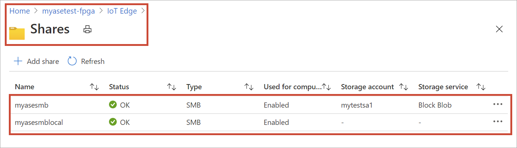This screenshot has height=148, width=517.
Task: Sort shares by Type column arrows
Action: (x=249, y=87)
